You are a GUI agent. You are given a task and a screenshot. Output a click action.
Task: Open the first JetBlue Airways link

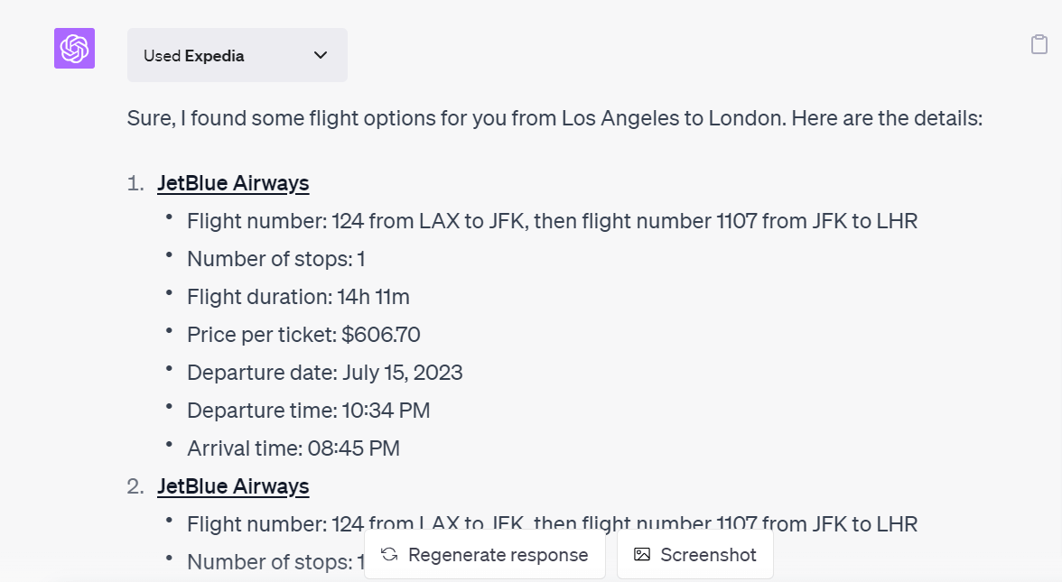point(233,182)
